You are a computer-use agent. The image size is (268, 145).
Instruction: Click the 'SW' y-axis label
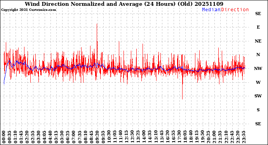coord(258,96)
